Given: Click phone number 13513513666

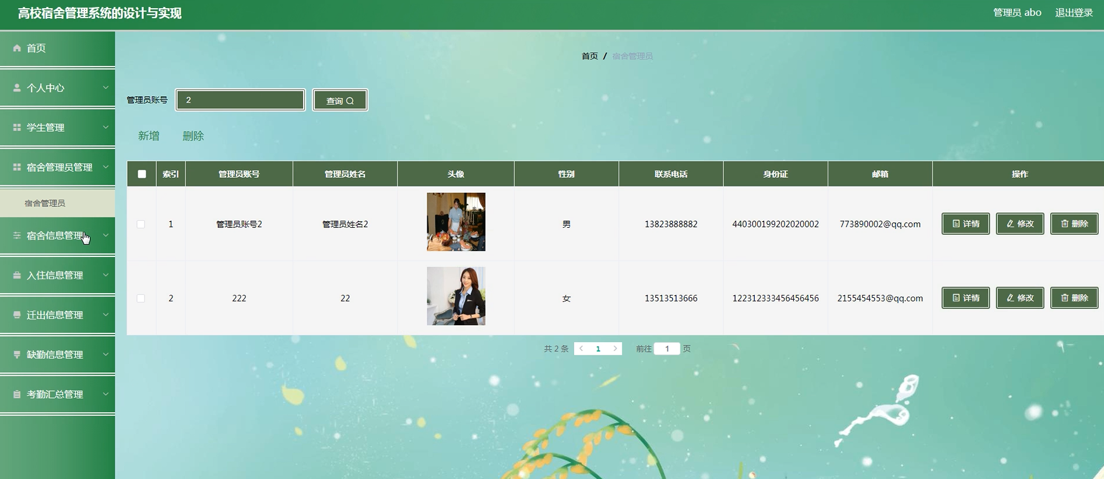Looking at the screenshot, I should pyautogui.click(x=671, y=298).
